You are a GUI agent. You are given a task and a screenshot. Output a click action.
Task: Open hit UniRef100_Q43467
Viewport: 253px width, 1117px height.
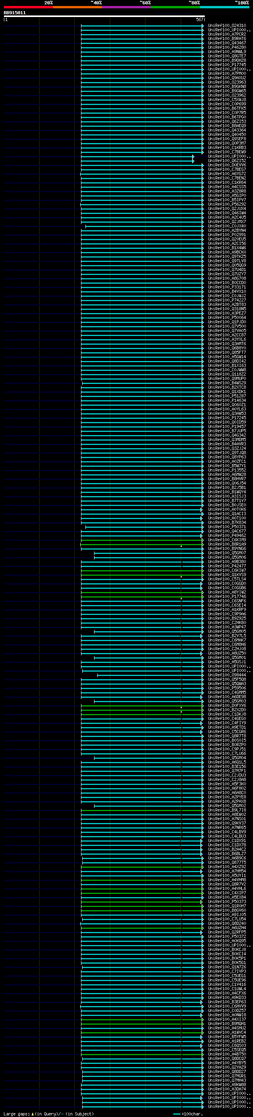(x=227, y=43)
